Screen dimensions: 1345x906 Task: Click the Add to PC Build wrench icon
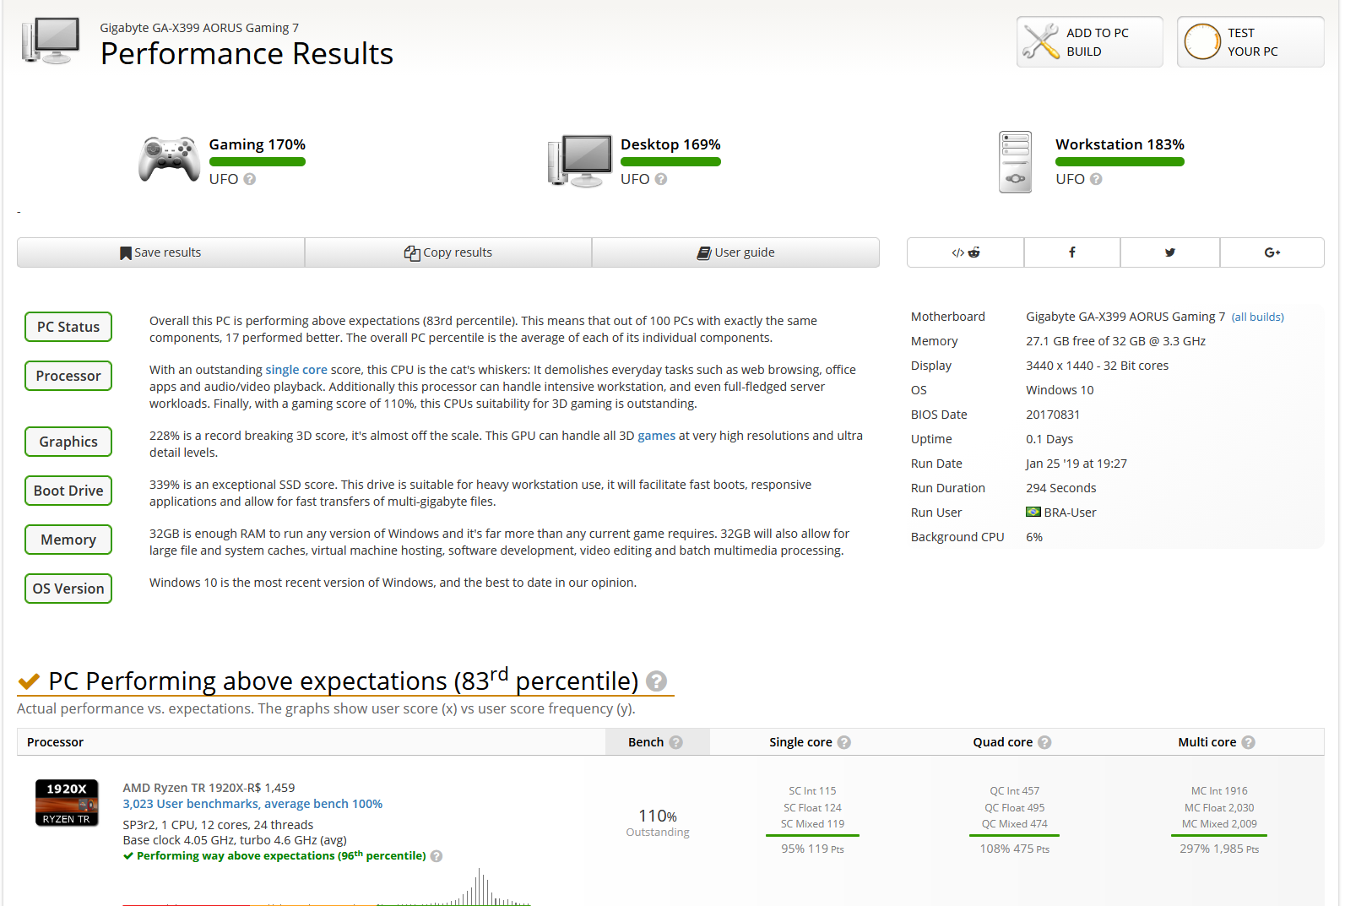1040,41
